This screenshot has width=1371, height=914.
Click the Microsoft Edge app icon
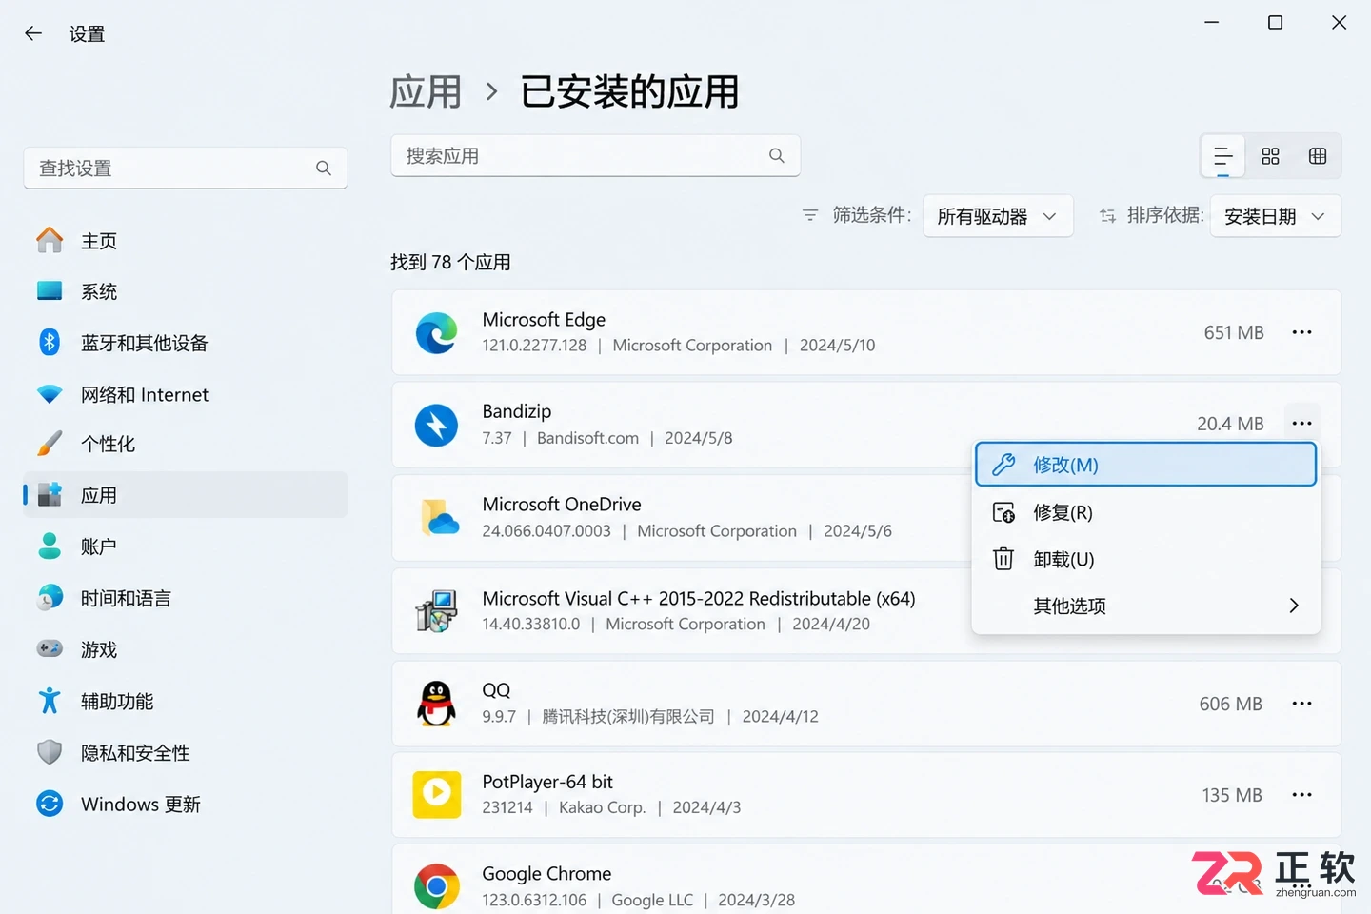437,332
